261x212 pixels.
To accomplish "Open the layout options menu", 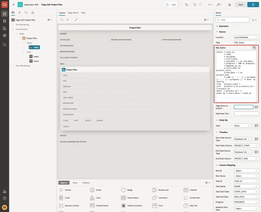I will click(206, 20).
